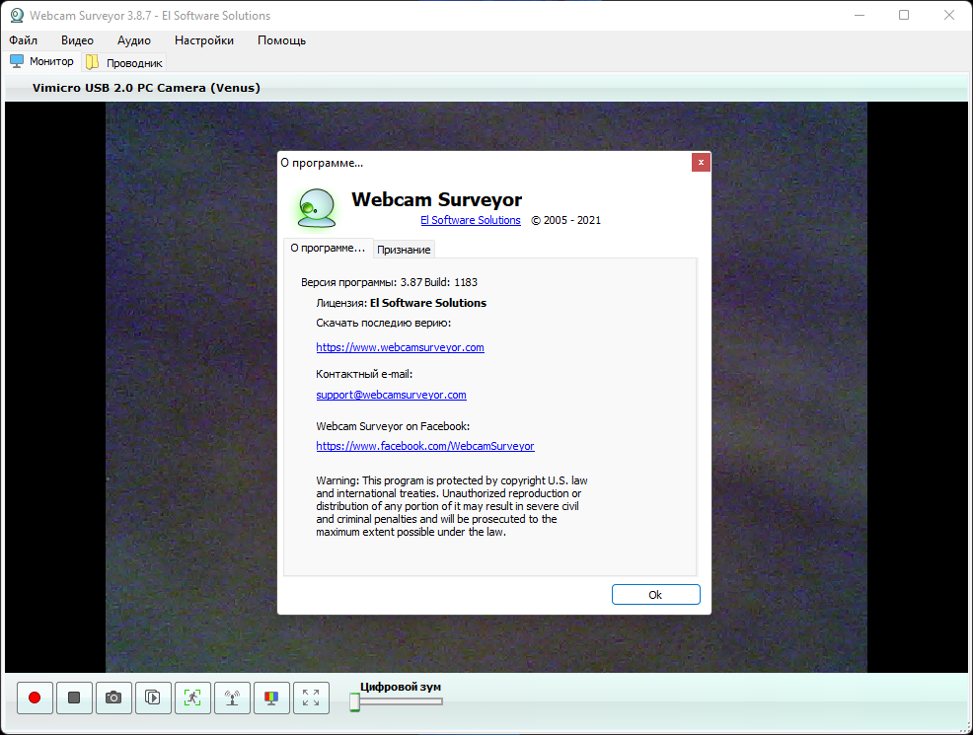Switch to full screen with arrows icon
This screenshot has width=973, height=735.
click(311, 698)
